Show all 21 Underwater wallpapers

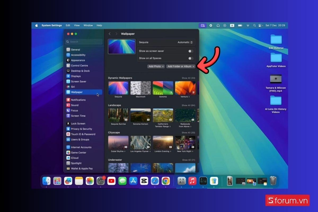coord(188,160)
